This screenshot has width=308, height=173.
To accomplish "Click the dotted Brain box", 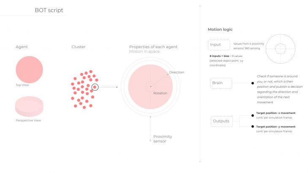I will [x=221, y=83].
